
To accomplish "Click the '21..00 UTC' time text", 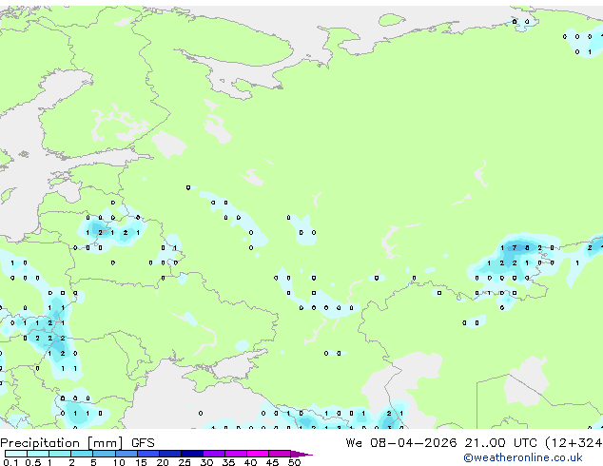I will [x=500, y=443].
